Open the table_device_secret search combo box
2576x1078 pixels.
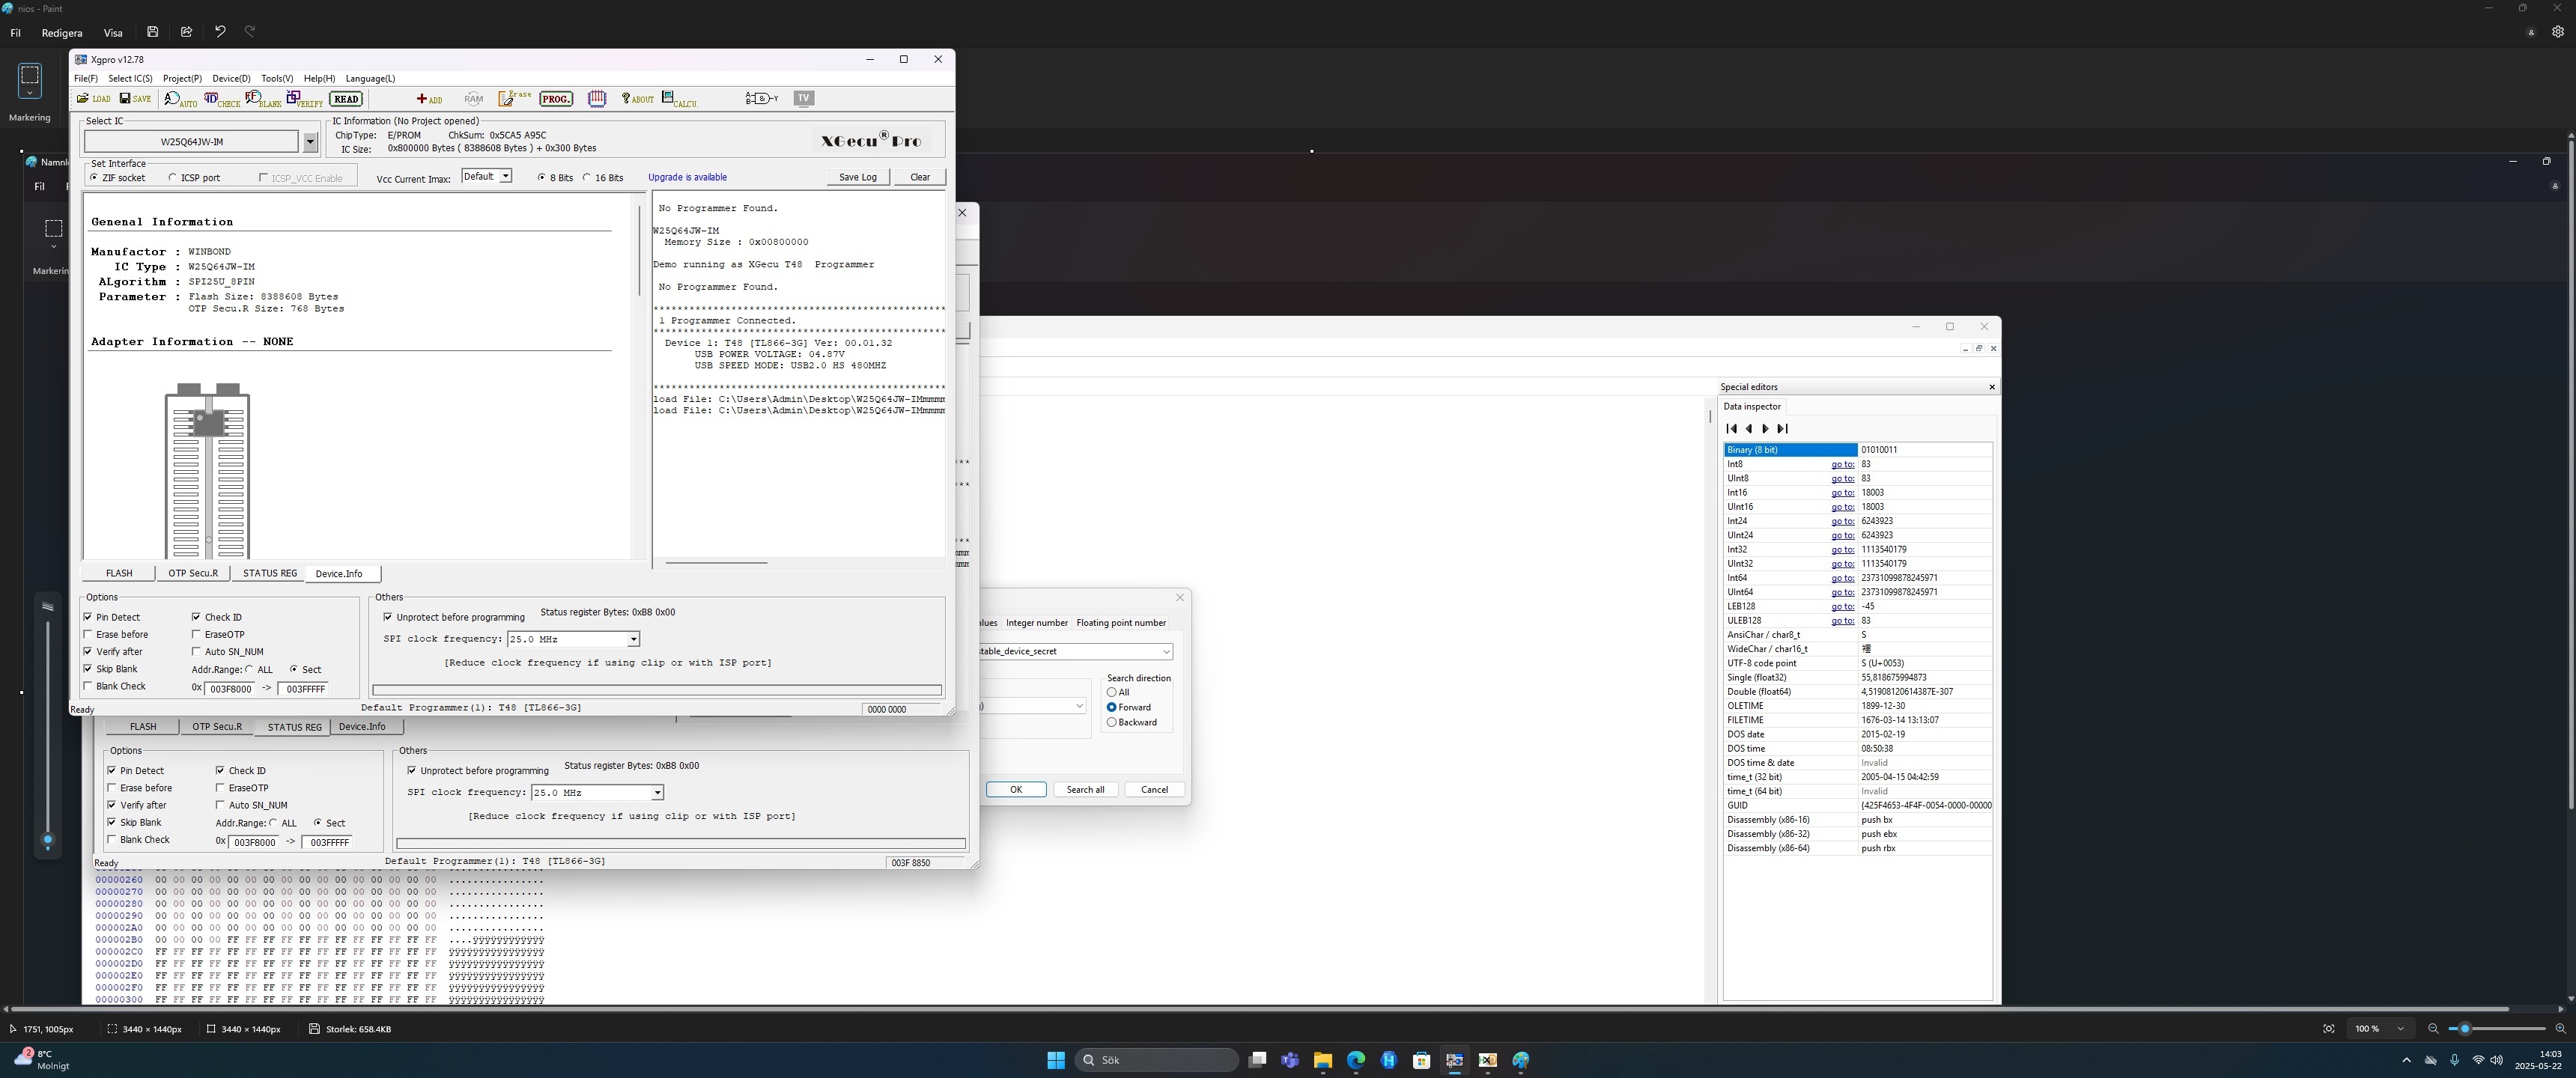pos(1166,651)
